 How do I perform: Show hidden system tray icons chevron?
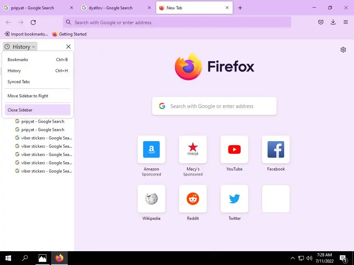point(292,258)
